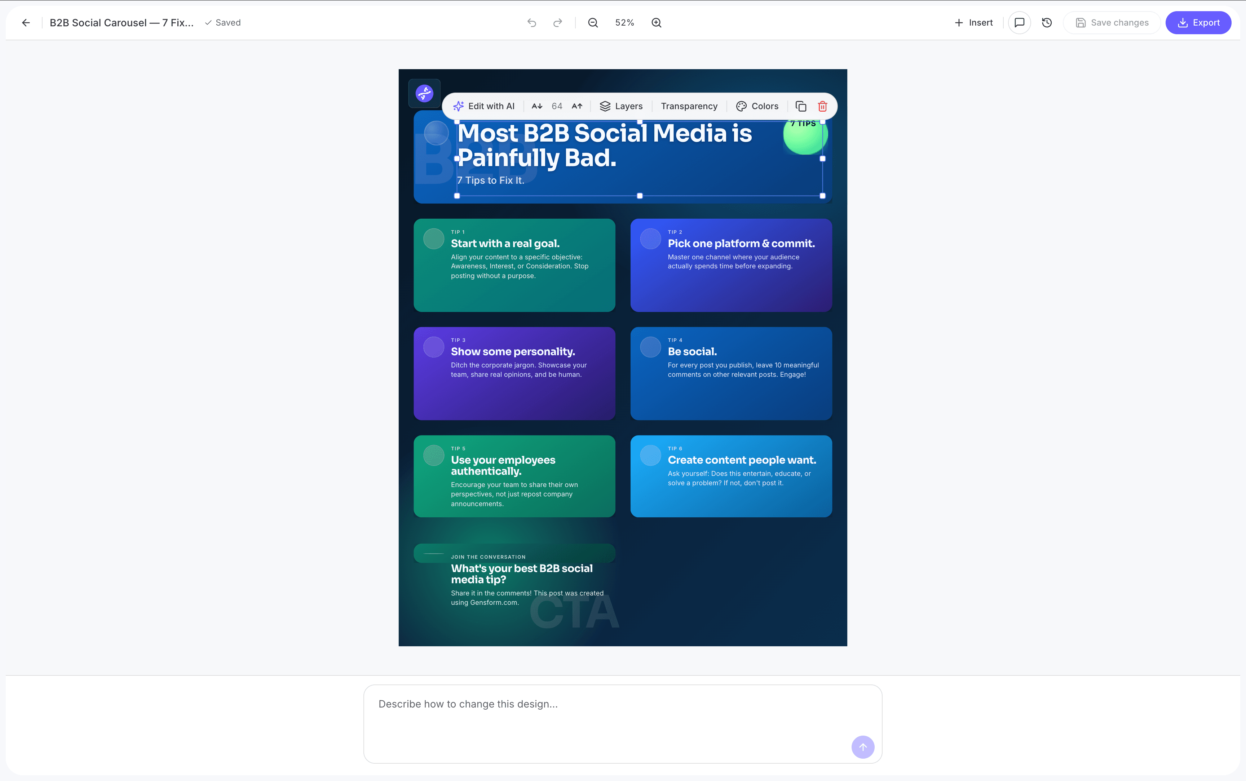The width and height of the screenshot is (1246, 781).
Task: Click the document title B2B Social Carousel
Action: (x=121, y=23)
